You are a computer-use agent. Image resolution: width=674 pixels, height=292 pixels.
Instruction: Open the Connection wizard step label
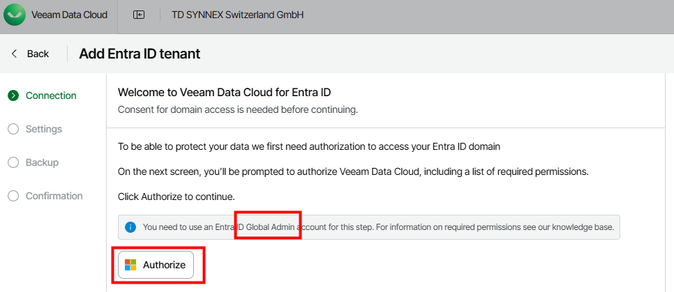click(51, 95)
